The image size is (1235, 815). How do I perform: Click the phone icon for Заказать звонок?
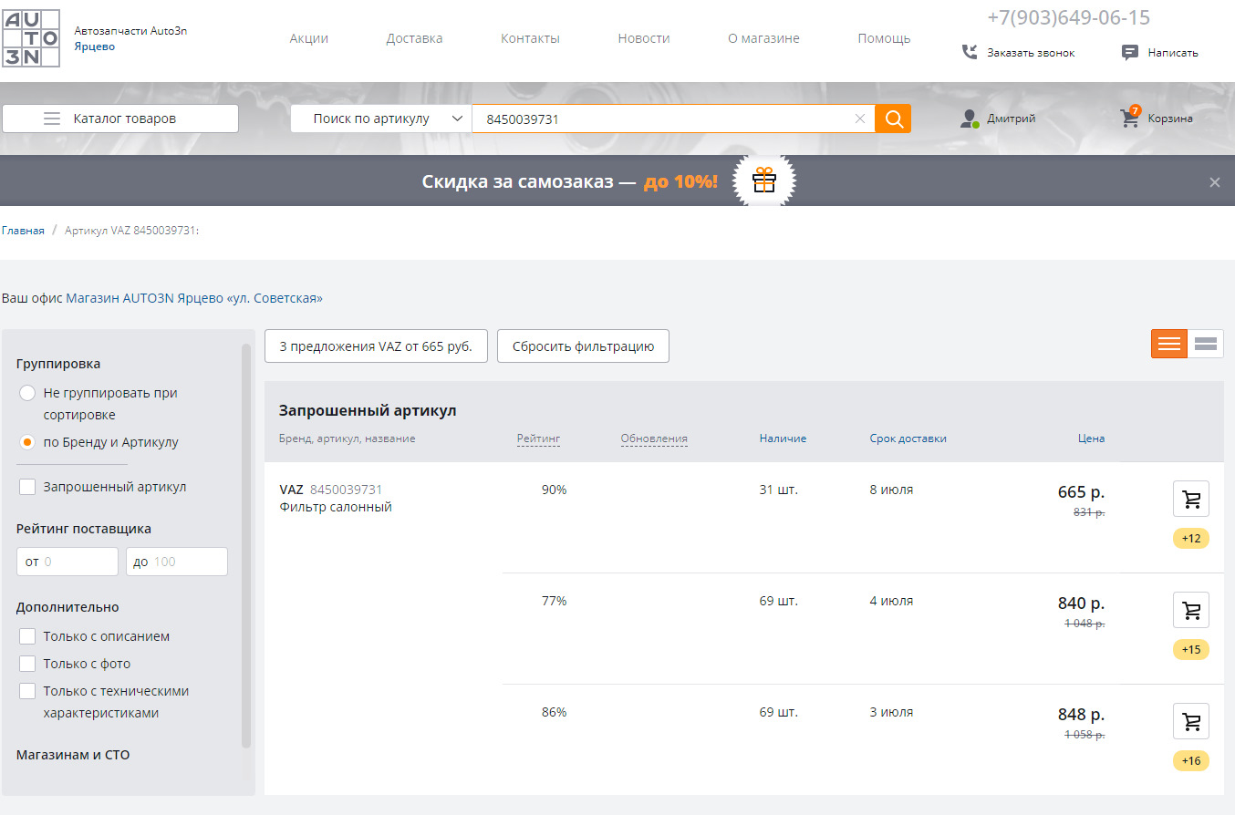click(x=970, y=52)
